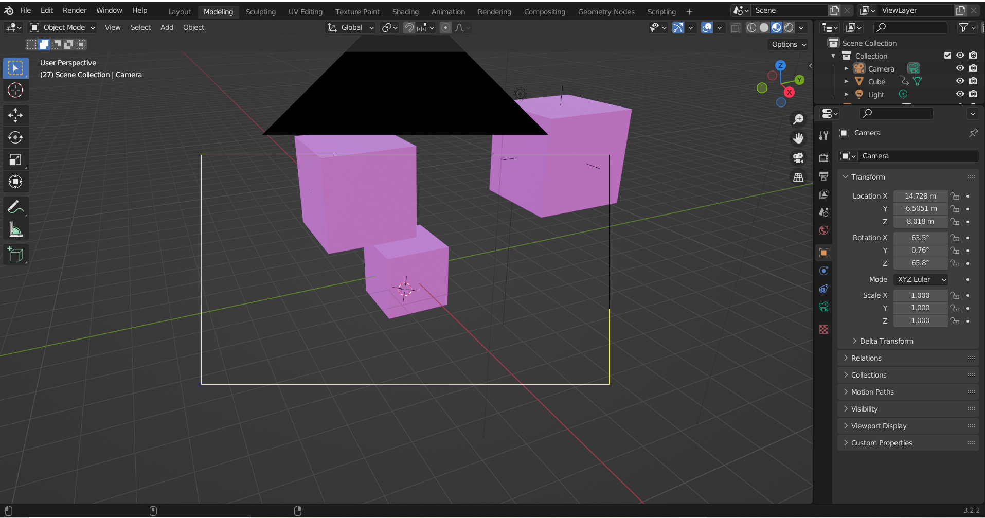Open the Scene properties tab
Image resolution: width=985 pixels, height=518 pixels.
coord(824,212)
